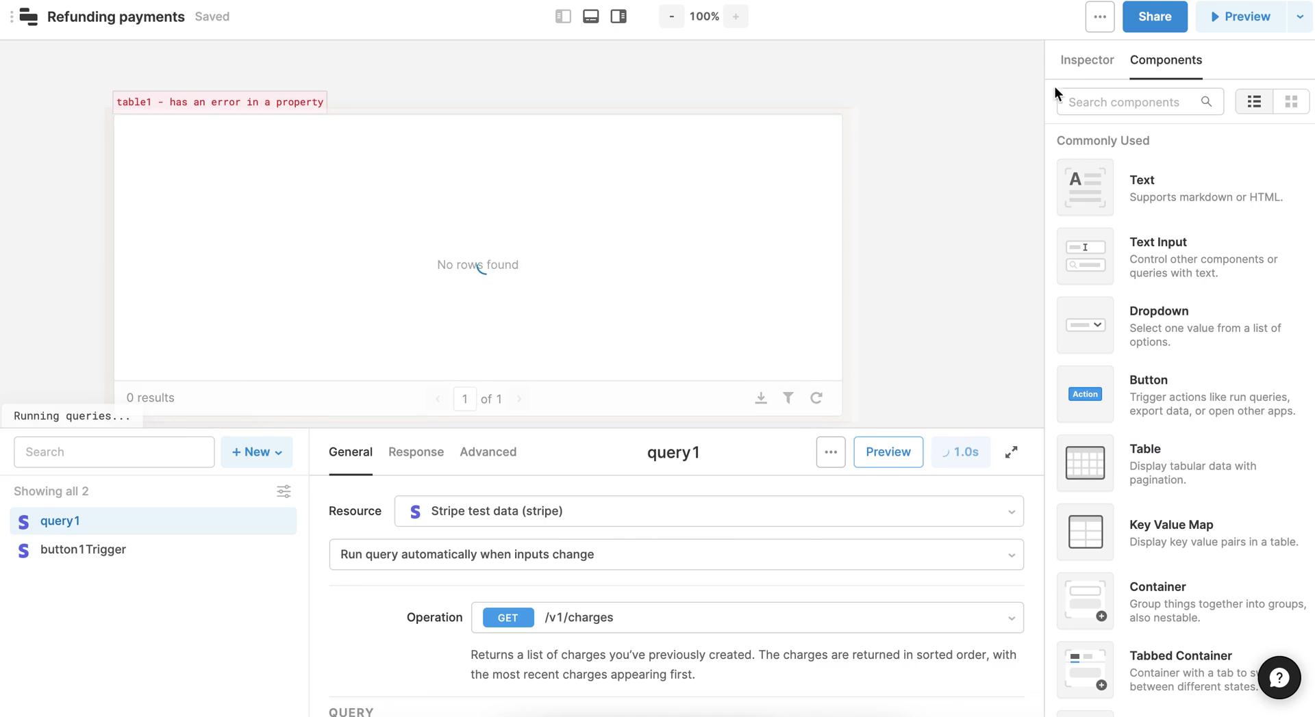Screen dimensions: 1315x717
Task: Go to next table page
Action: tap(519, 399)
